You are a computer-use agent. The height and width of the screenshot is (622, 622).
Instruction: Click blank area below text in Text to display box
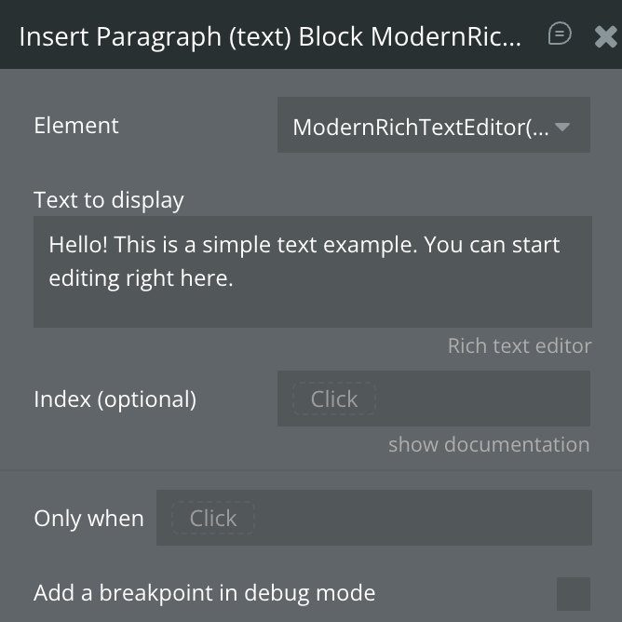[x=312, y=307]
